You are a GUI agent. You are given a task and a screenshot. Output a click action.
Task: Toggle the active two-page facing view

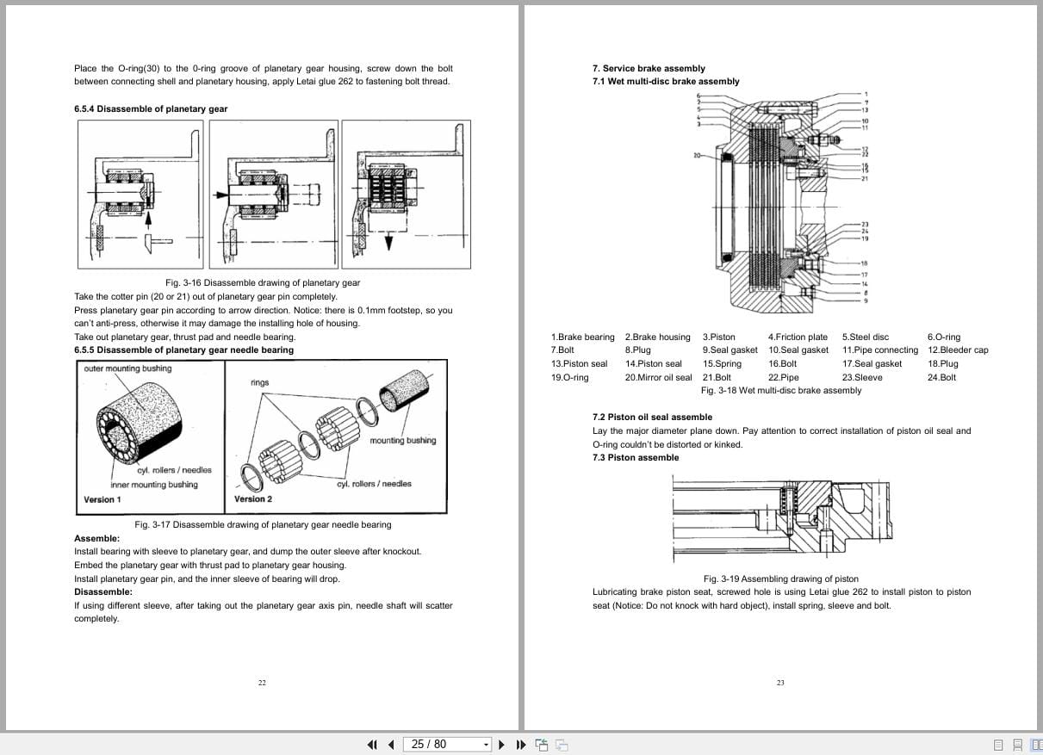[x=1036, y=744]
